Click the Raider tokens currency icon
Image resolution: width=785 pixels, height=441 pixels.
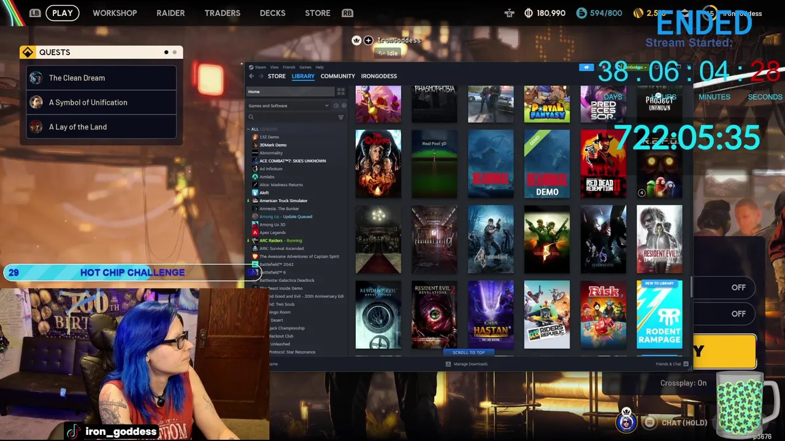581,13
